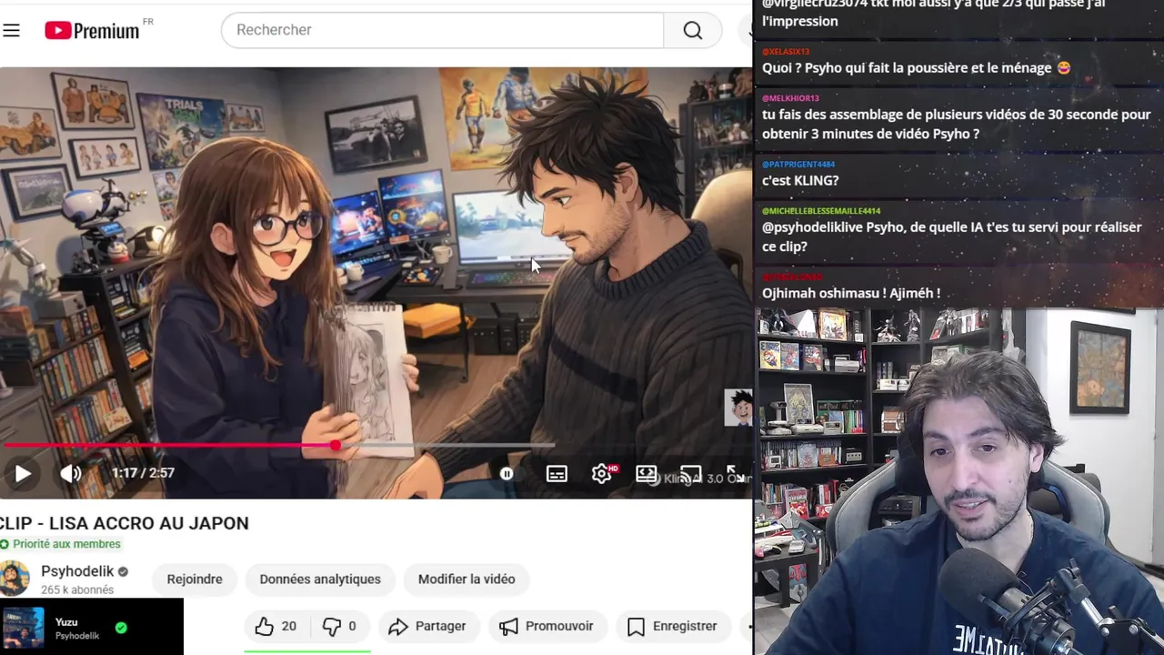Viewport: 1164px width, 655px height.
Task: Toggle subtitles with the captions icon
Action: click(557, 473)
